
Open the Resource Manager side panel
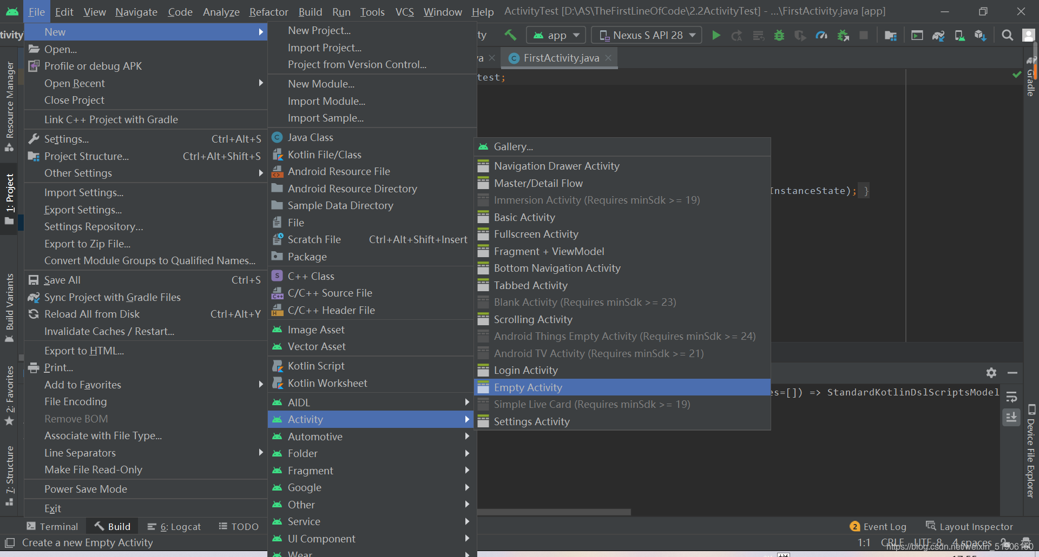[9, 105]
